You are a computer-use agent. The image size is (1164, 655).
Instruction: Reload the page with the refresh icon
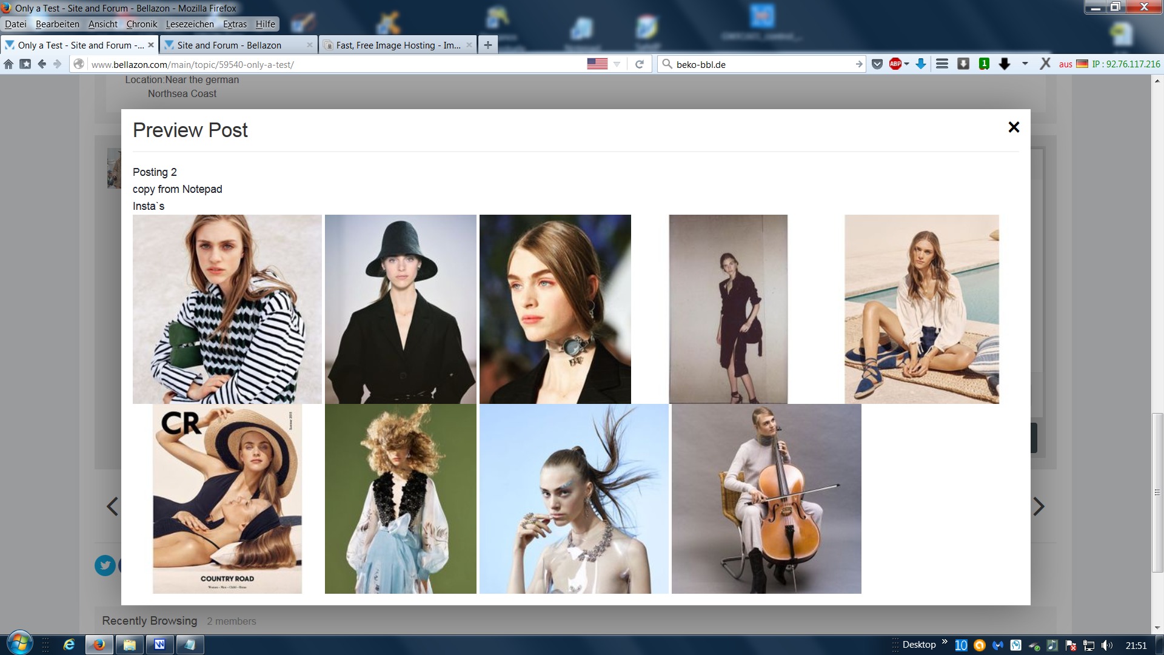639,64
